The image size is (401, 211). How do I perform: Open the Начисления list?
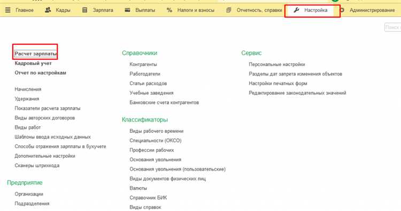pyautogui.click(x=28, y=89)
